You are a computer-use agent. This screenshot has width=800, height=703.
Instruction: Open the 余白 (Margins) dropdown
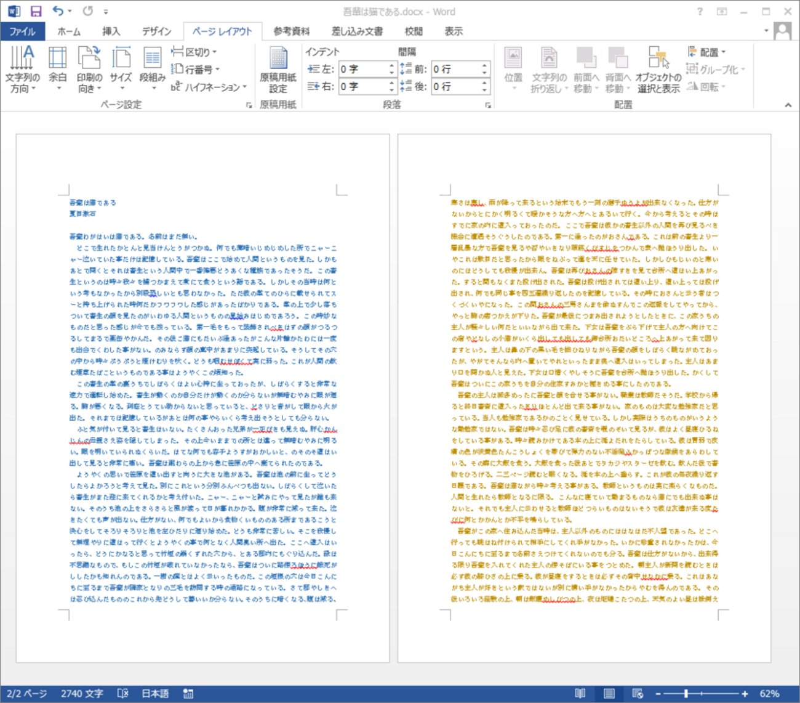click(x=57, y=69)
